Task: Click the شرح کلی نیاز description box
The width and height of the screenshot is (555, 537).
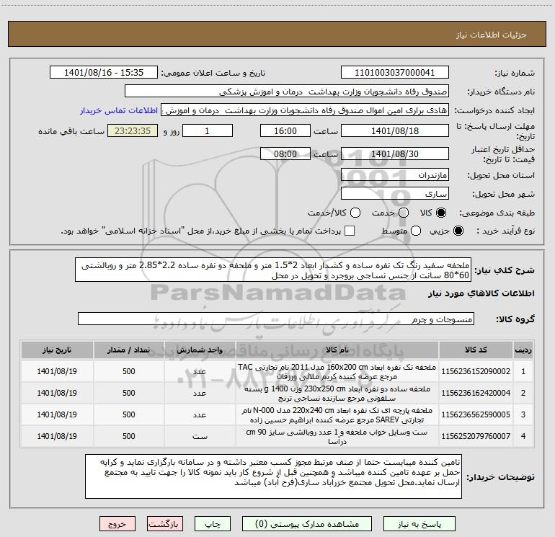Action: (273, 270)
